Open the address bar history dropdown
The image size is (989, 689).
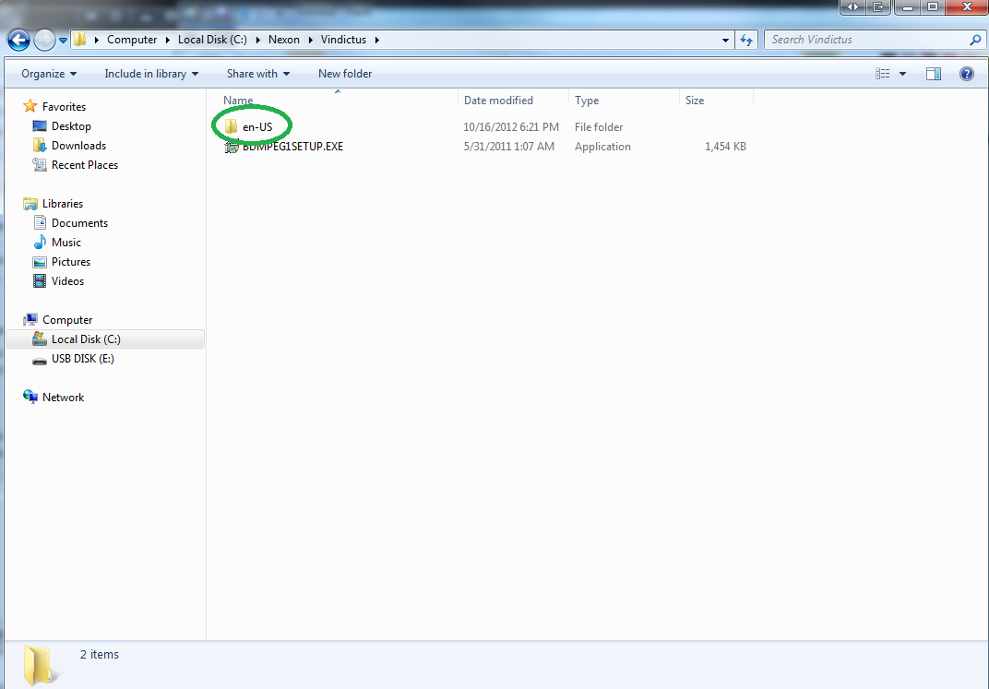point(725,41)
